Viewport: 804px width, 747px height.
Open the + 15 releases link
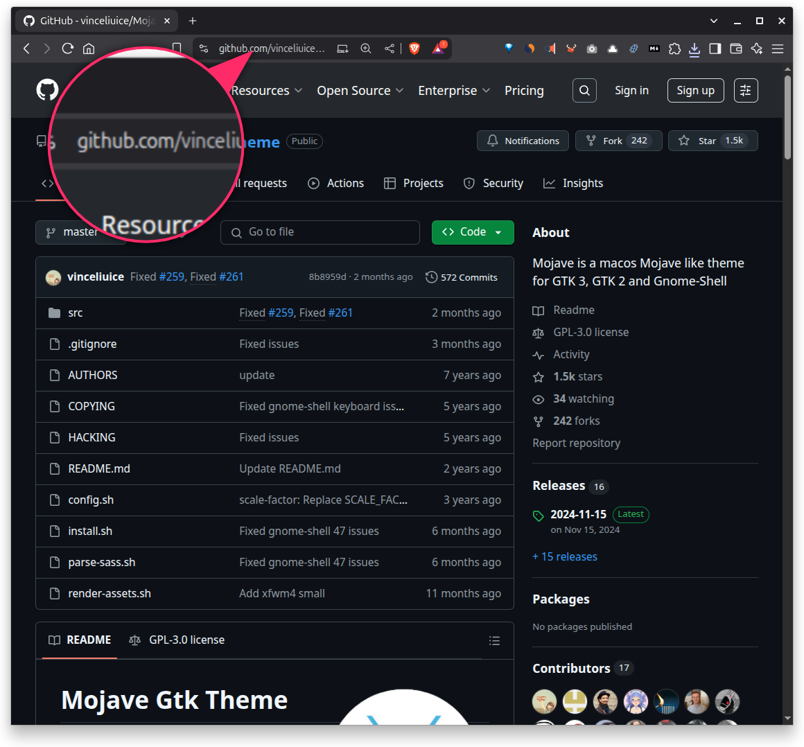pyautogui.click(x=565, y=557)
